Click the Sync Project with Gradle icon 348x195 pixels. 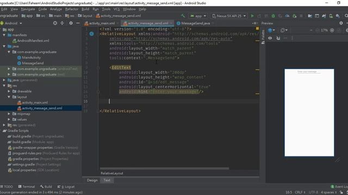(324, 16)
